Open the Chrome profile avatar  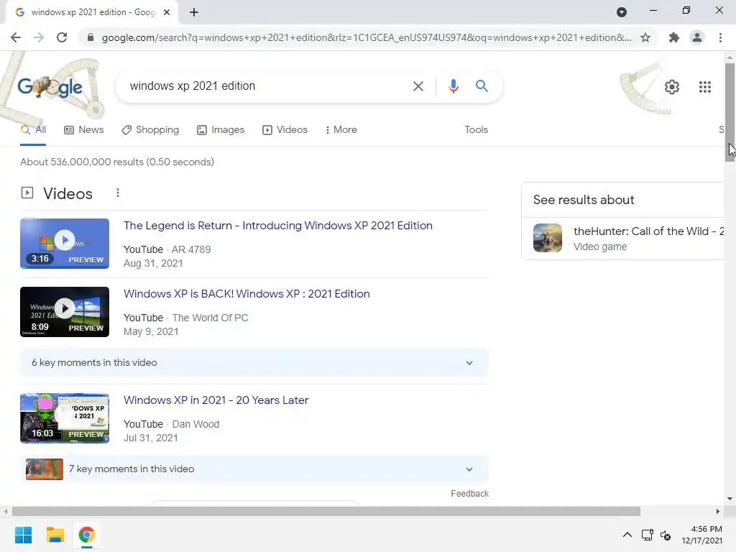697,37
